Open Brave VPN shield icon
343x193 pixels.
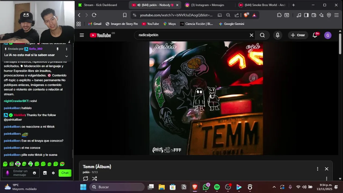click(x=329, y=15)
